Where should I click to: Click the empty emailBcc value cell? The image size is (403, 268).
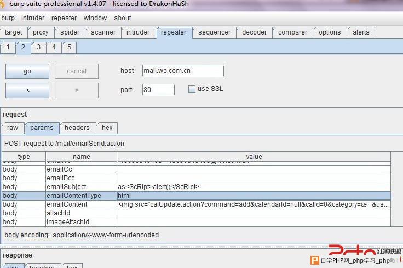tap(254, 178)
